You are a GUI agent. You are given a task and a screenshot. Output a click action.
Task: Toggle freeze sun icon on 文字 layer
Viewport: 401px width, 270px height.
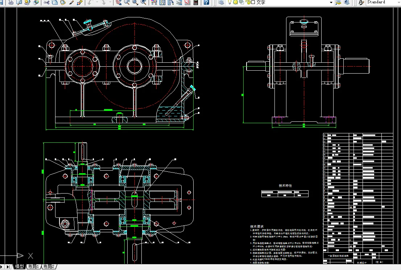tap(235, 2)
